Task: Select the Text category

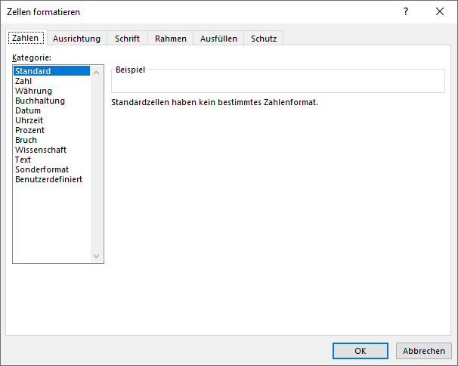Action: (51, 160)
